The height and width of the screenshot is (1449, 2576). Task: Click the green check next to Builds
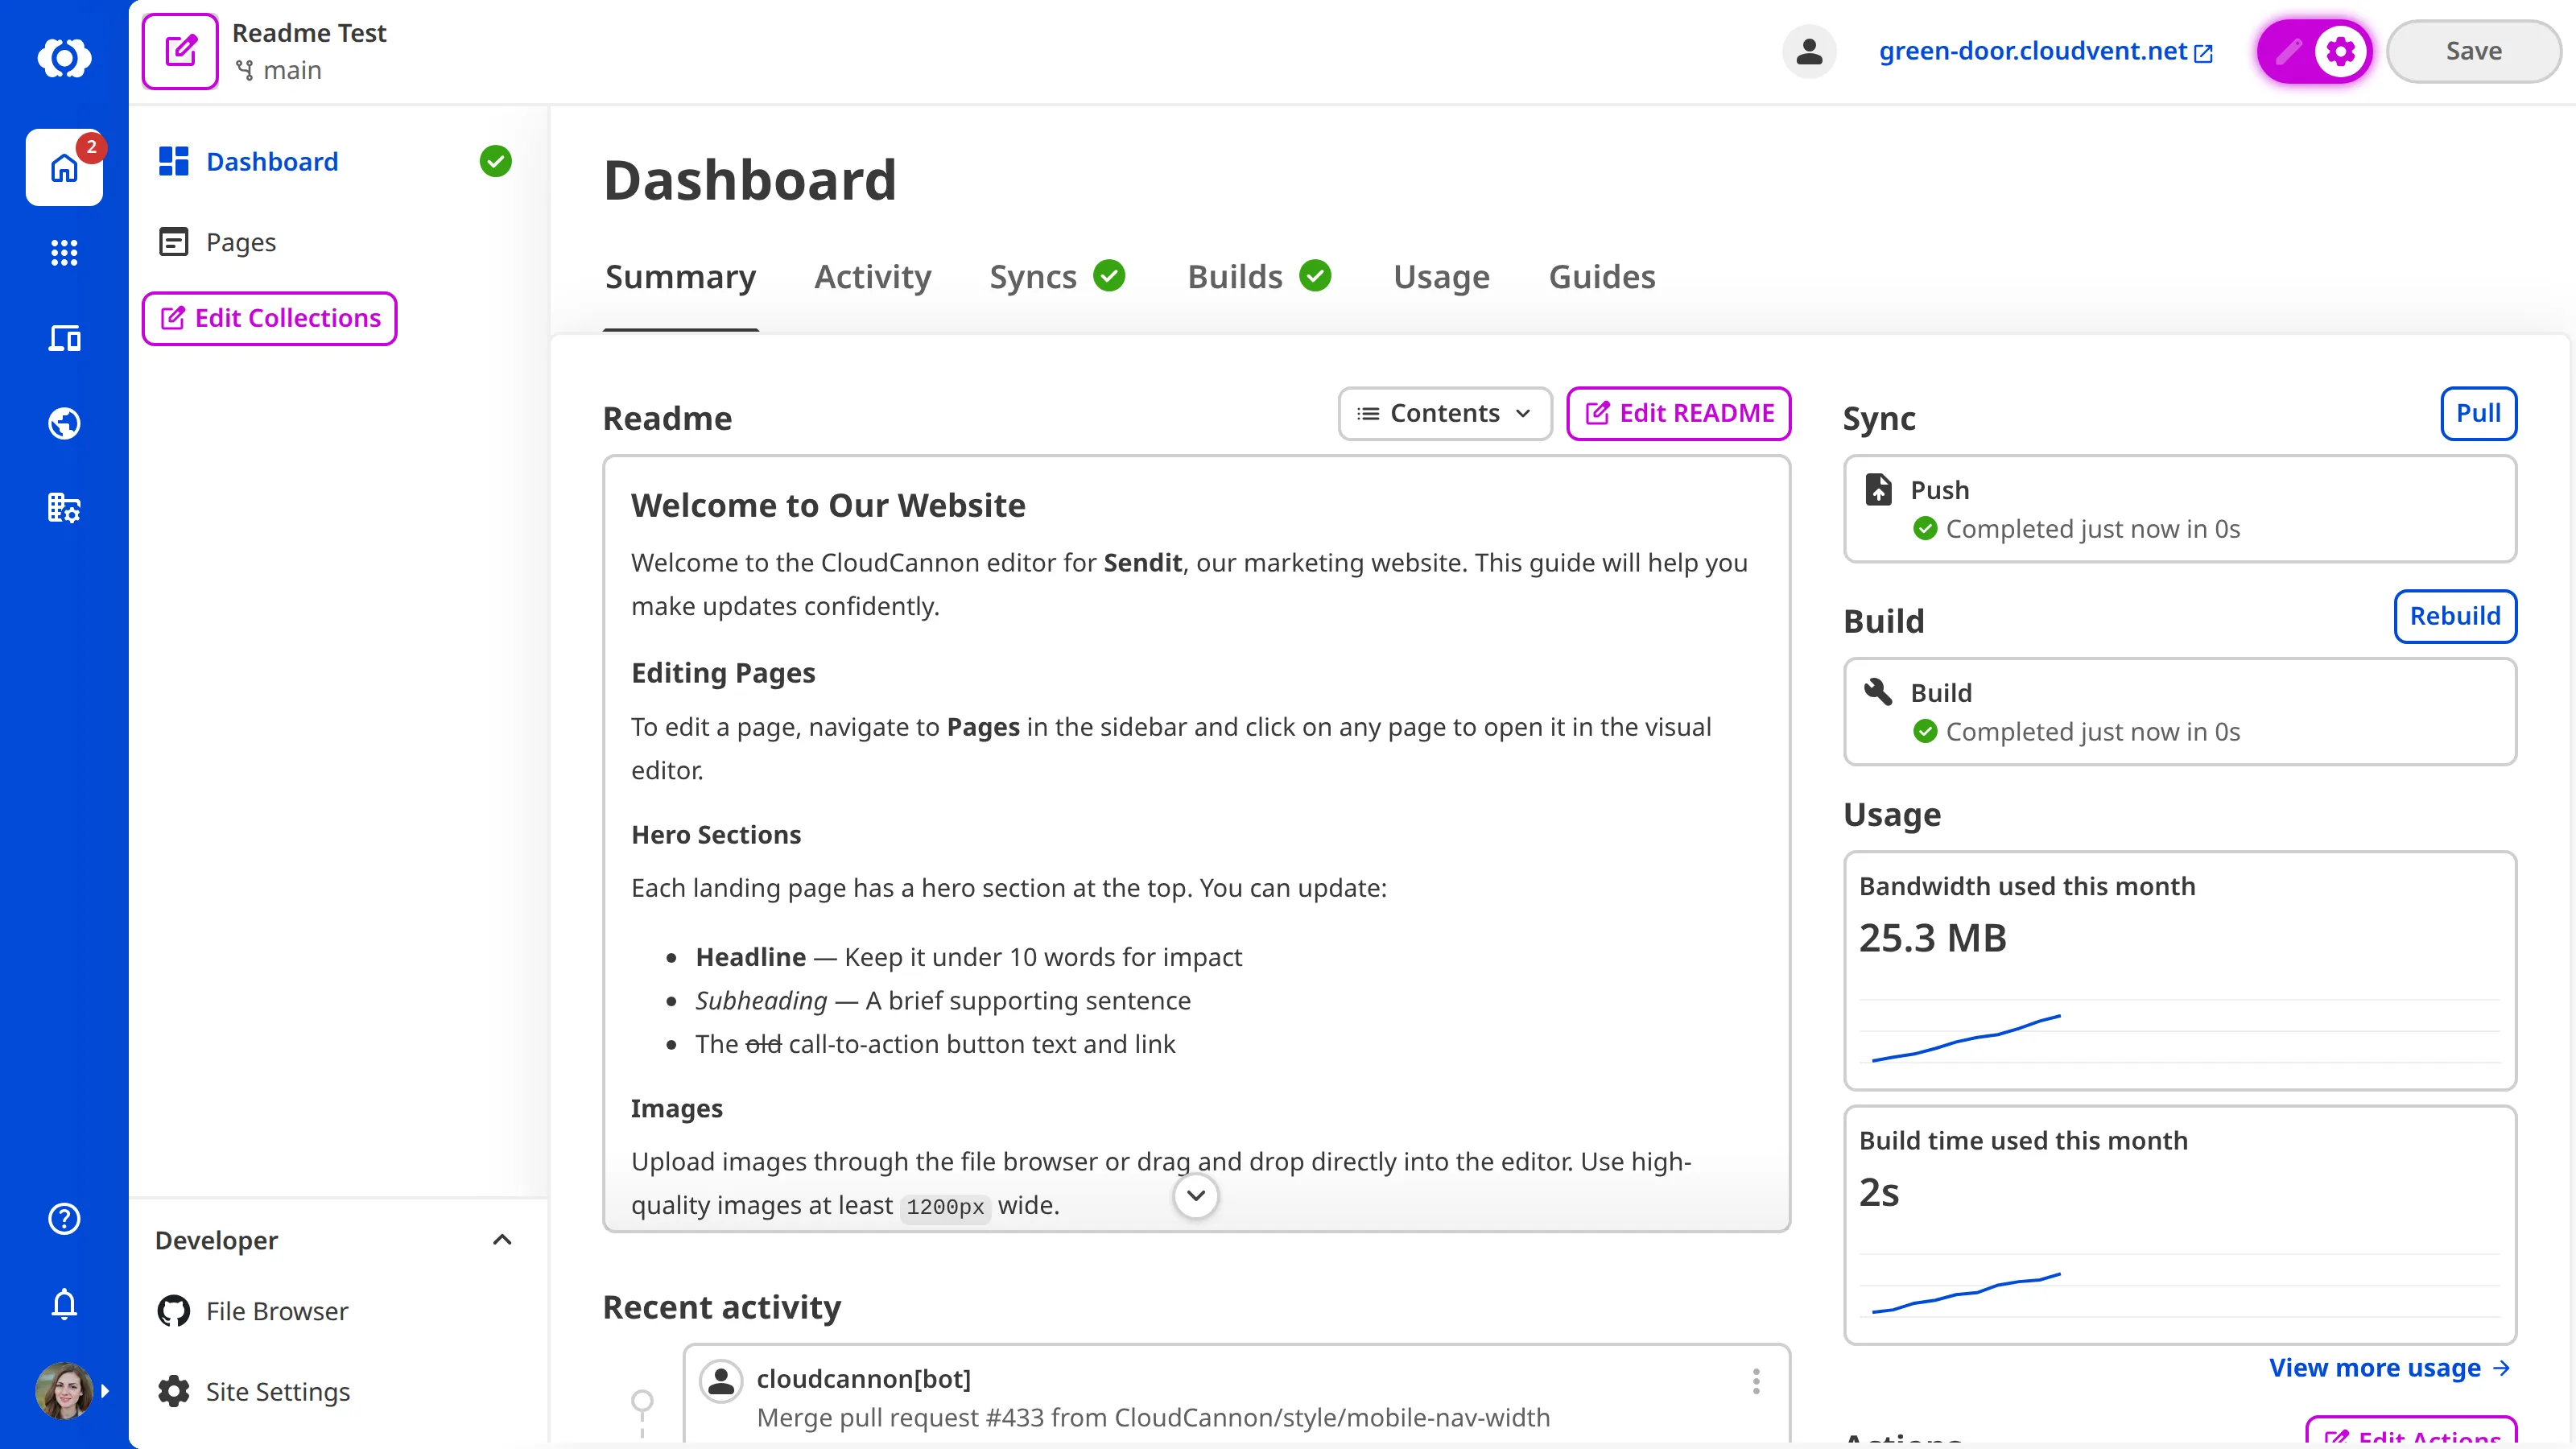[1315, 275]
